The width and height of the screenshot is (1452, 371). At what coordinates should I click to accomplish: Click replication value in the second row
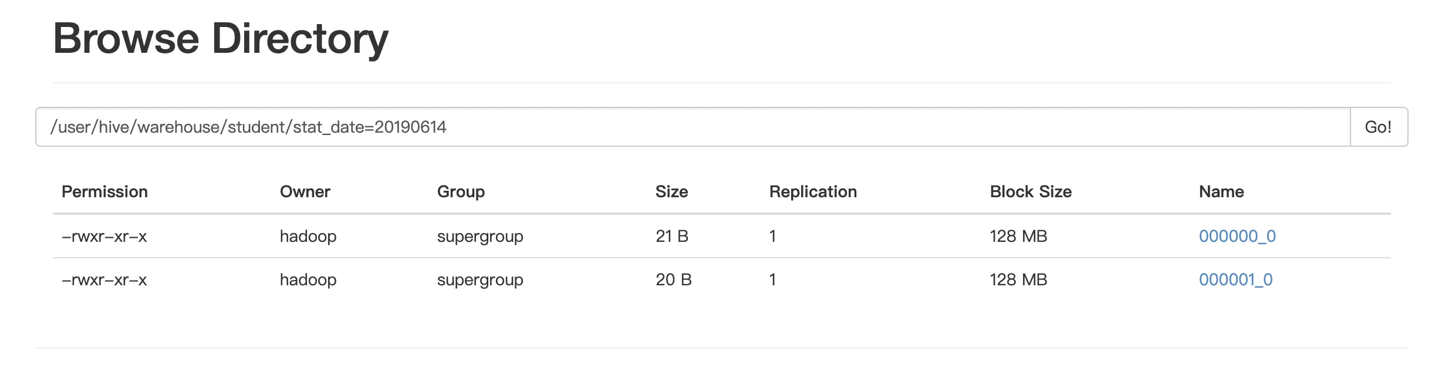point(772,279)
